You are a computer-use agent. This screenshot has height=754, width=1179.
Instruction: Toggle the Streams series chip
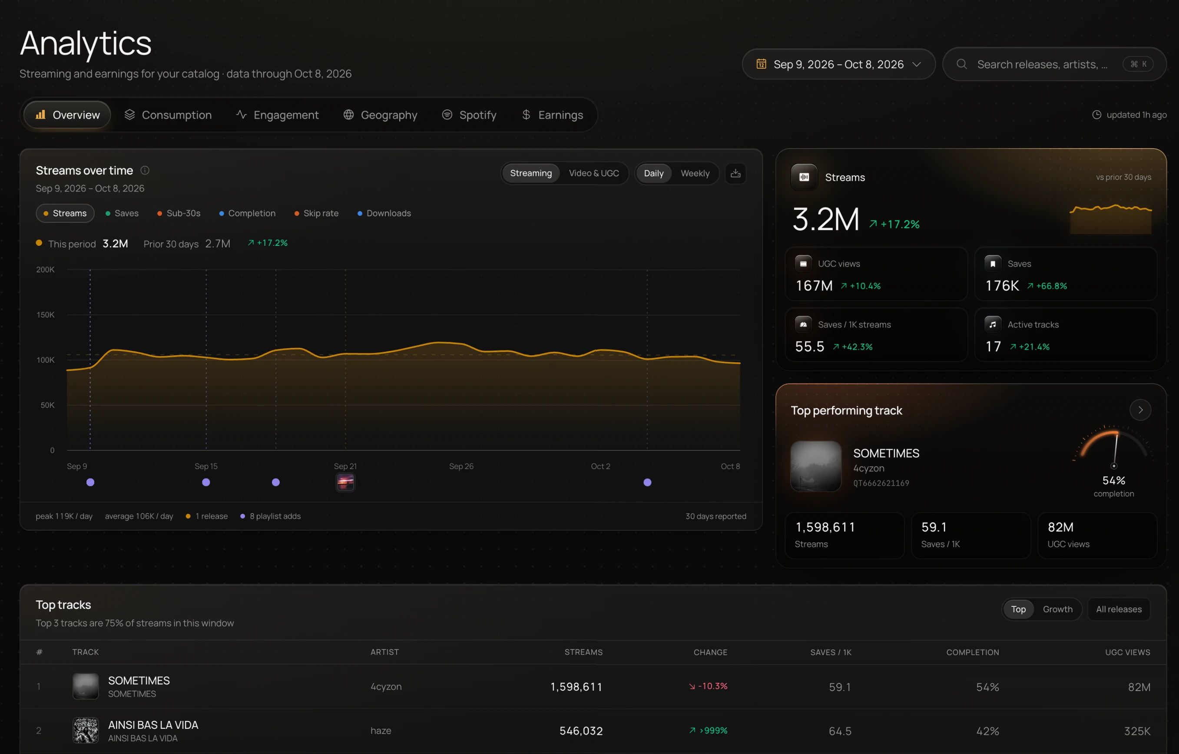[x=65, y=213]
